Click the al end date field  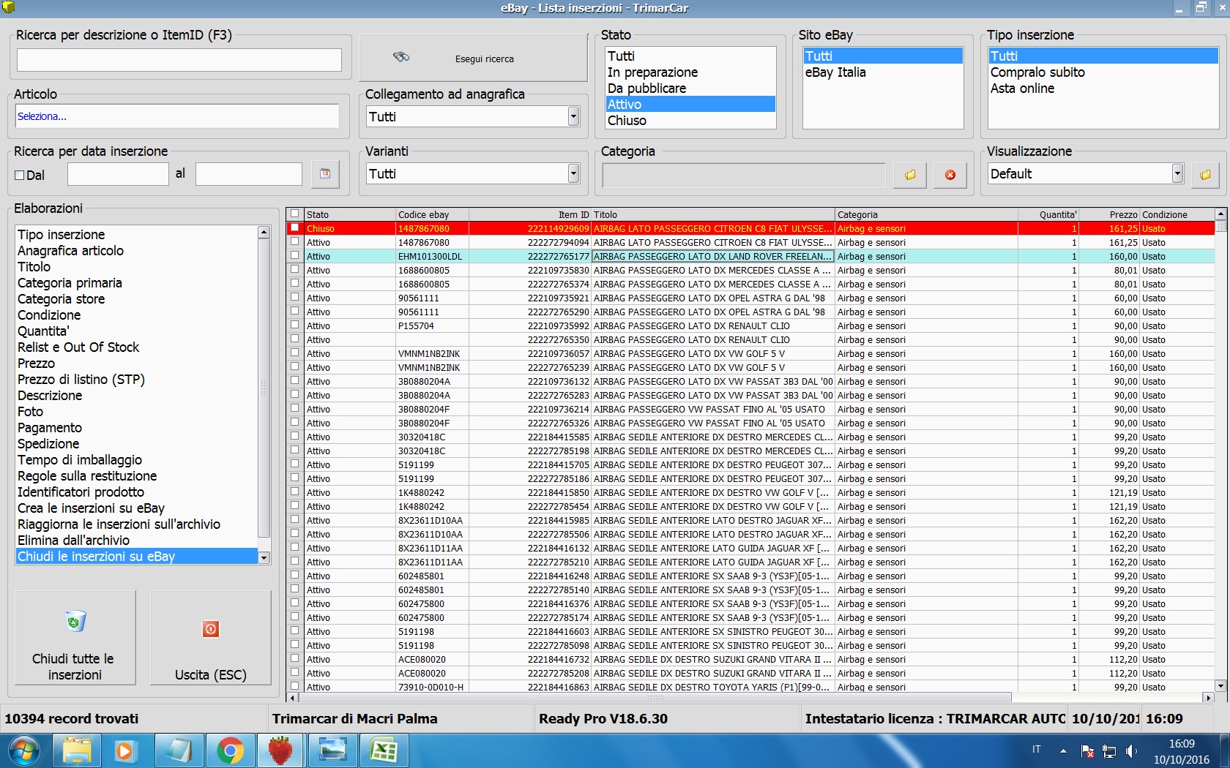pyautogui.click(x=249, y=174)
